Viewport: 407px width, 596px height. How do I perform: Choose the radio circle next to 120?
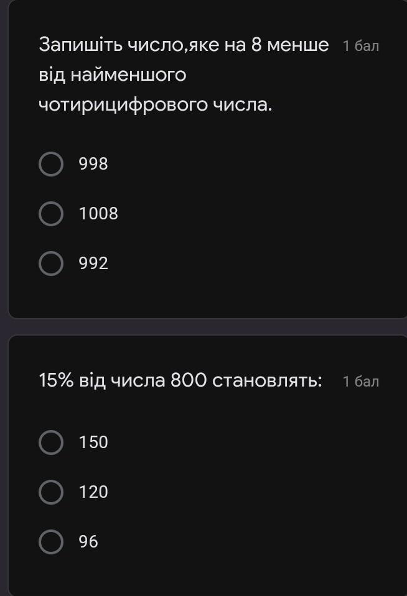[x=51, y=492]
